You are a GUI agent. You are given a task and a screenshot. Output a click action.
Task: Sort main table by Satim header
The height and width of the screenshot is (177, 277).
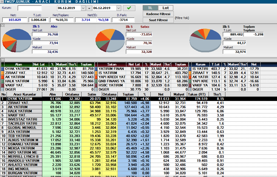92,94
